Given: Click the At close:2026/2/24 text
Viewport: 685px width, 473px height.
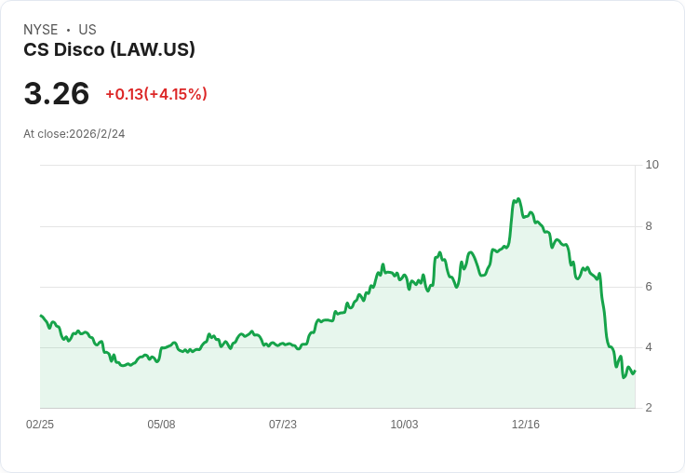Looking at the screenshot, I should point(74,134).
